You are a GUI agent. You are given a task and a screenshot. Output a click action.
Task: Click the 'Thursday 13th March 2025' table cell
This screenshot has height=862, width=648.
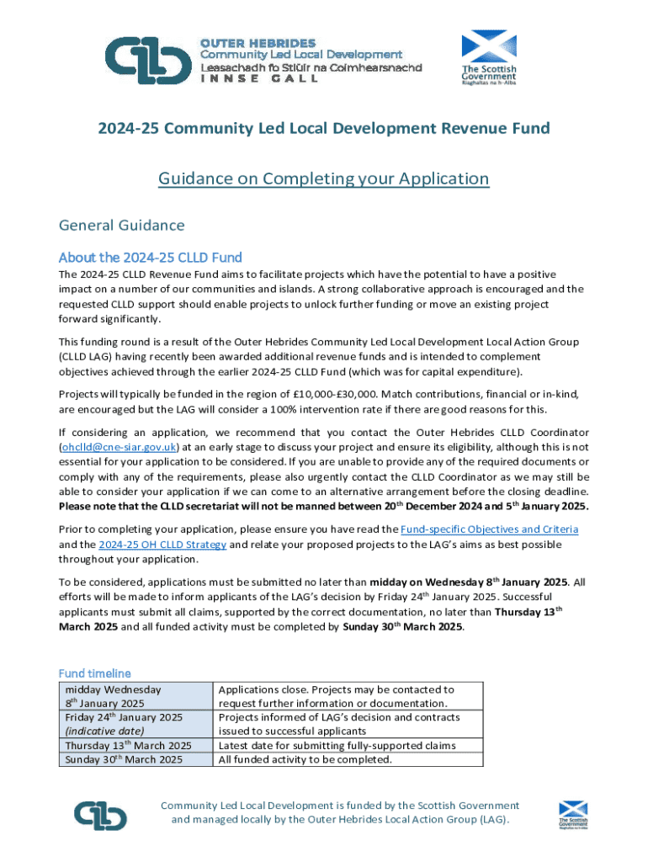(x=133, y=745)
